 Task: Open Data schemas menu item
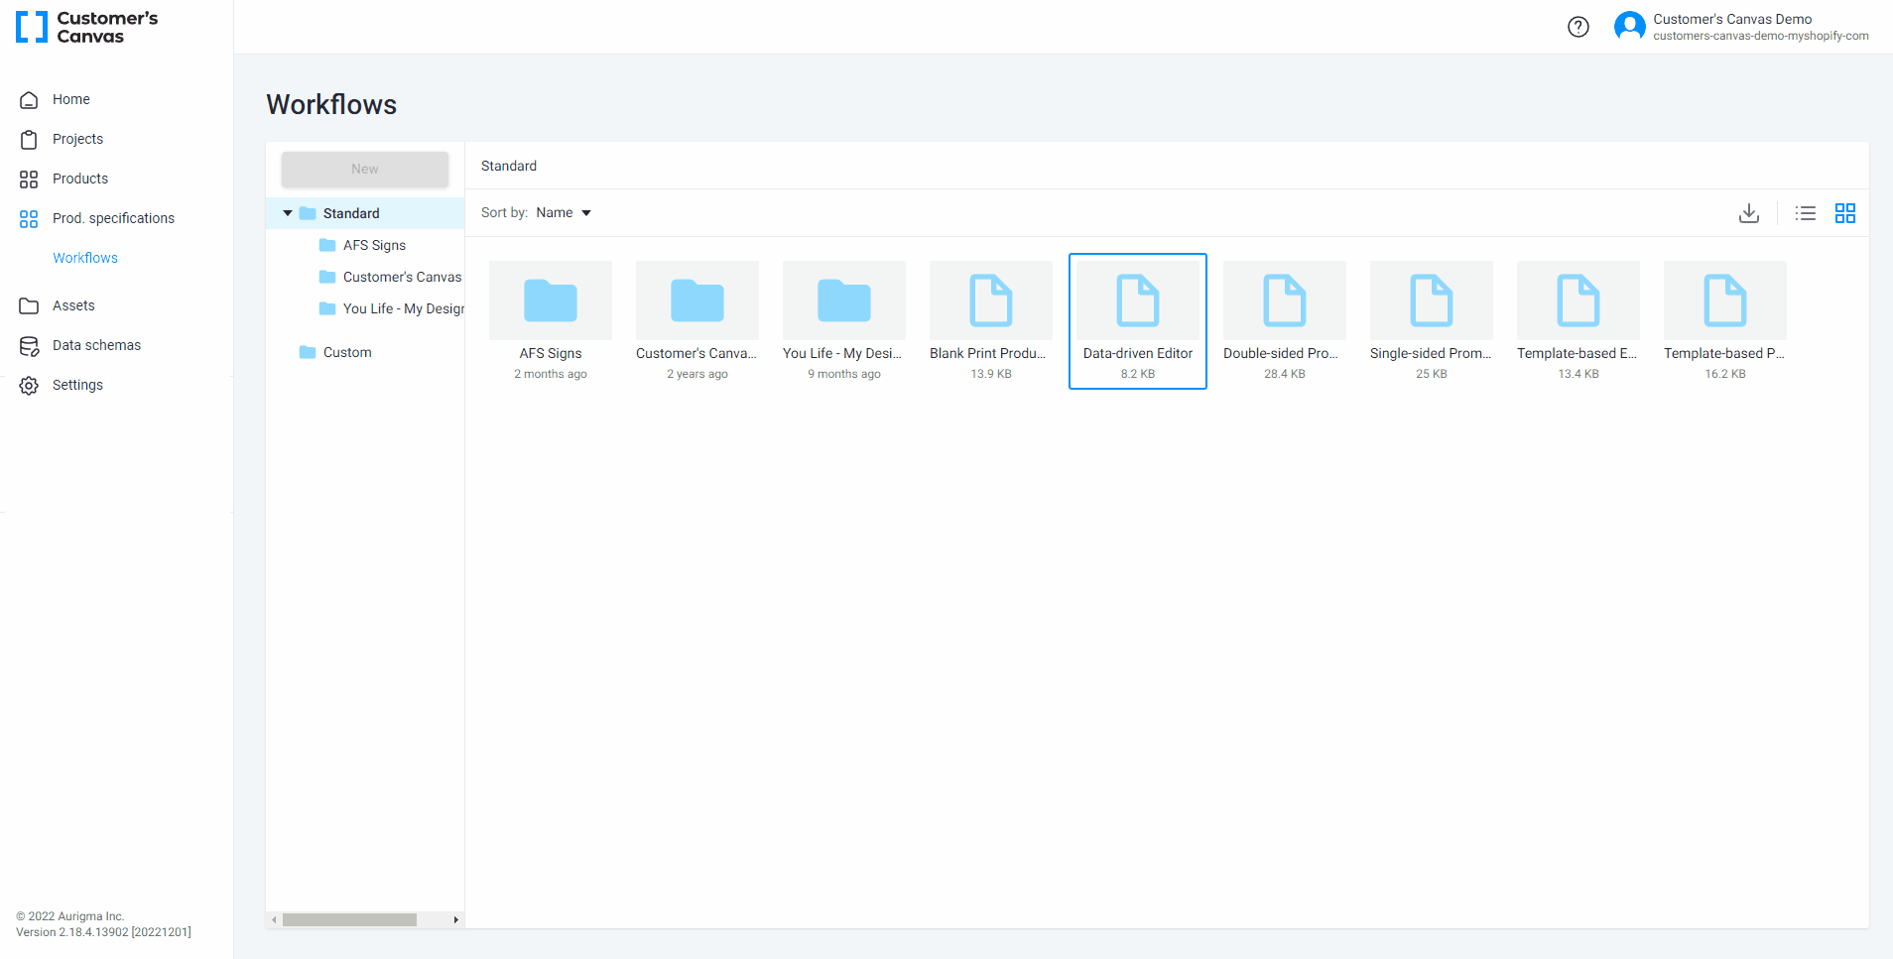pyautogui.click(x=96, y=345)
